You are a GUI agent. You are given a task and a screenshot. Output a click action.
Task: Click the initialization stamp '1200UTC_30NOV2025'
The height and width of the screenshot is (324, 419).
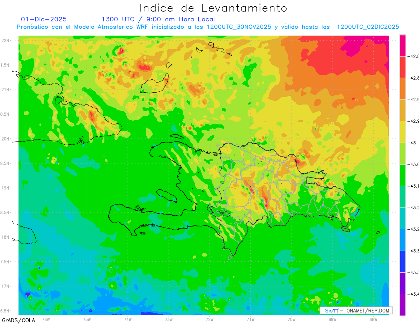point(239,27)
